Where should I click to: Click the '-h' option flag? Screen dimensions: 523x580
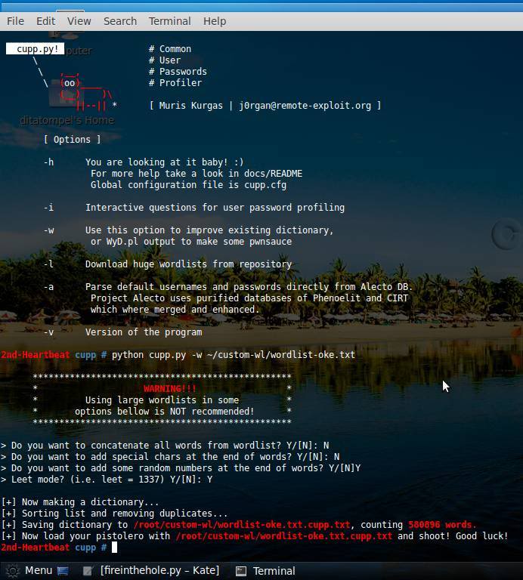tap(48, 162)
